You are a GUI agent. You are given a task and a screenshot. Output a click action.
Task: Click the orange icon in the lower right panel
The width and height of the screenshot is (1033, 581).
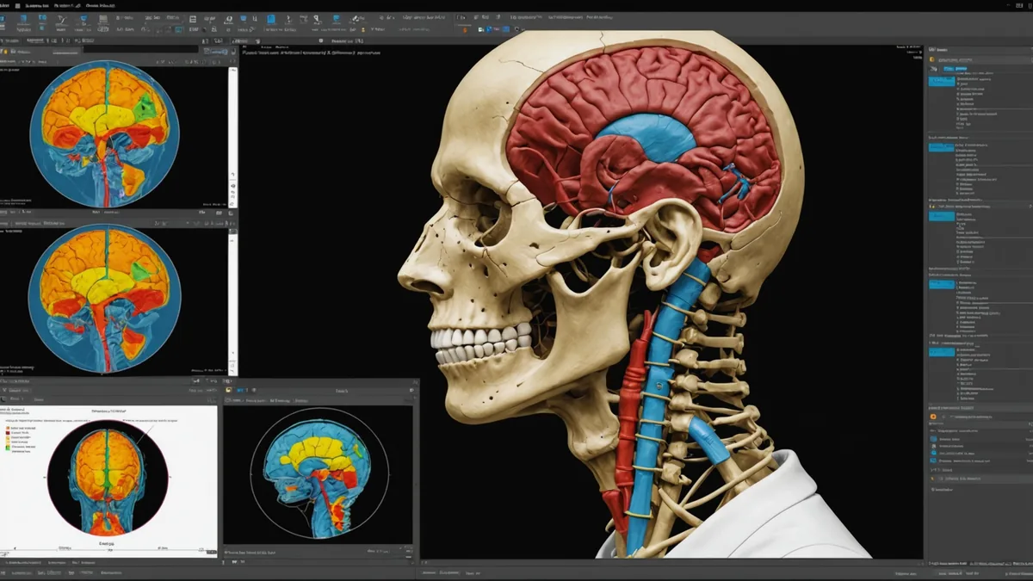[x=934, y=417]
